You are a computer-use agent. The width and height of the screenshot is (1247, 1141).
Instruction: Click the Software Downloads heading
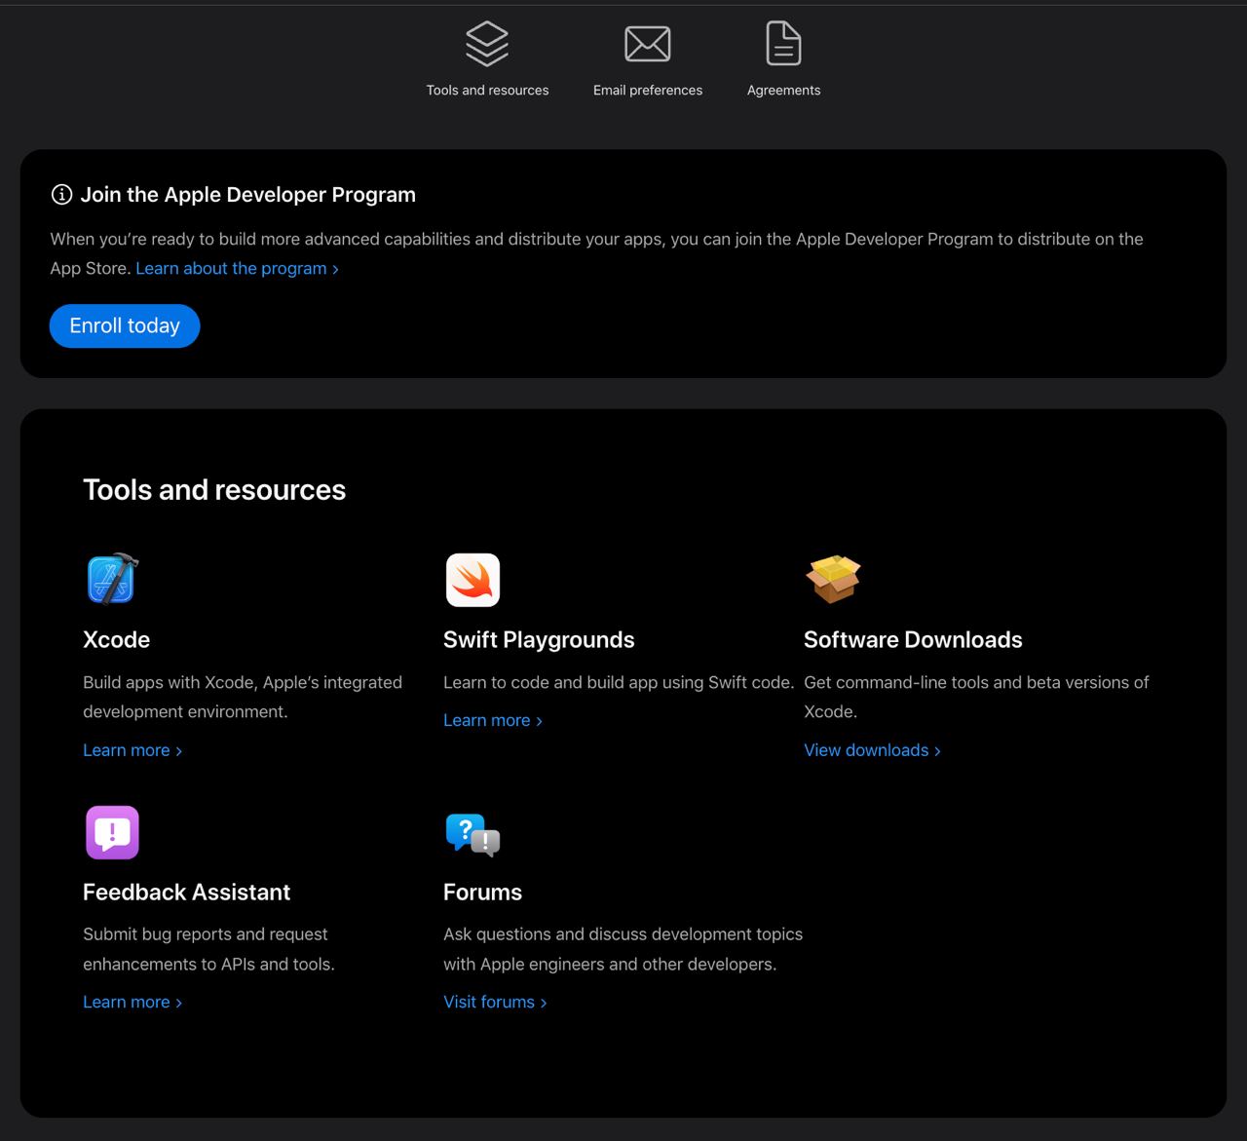913,640
